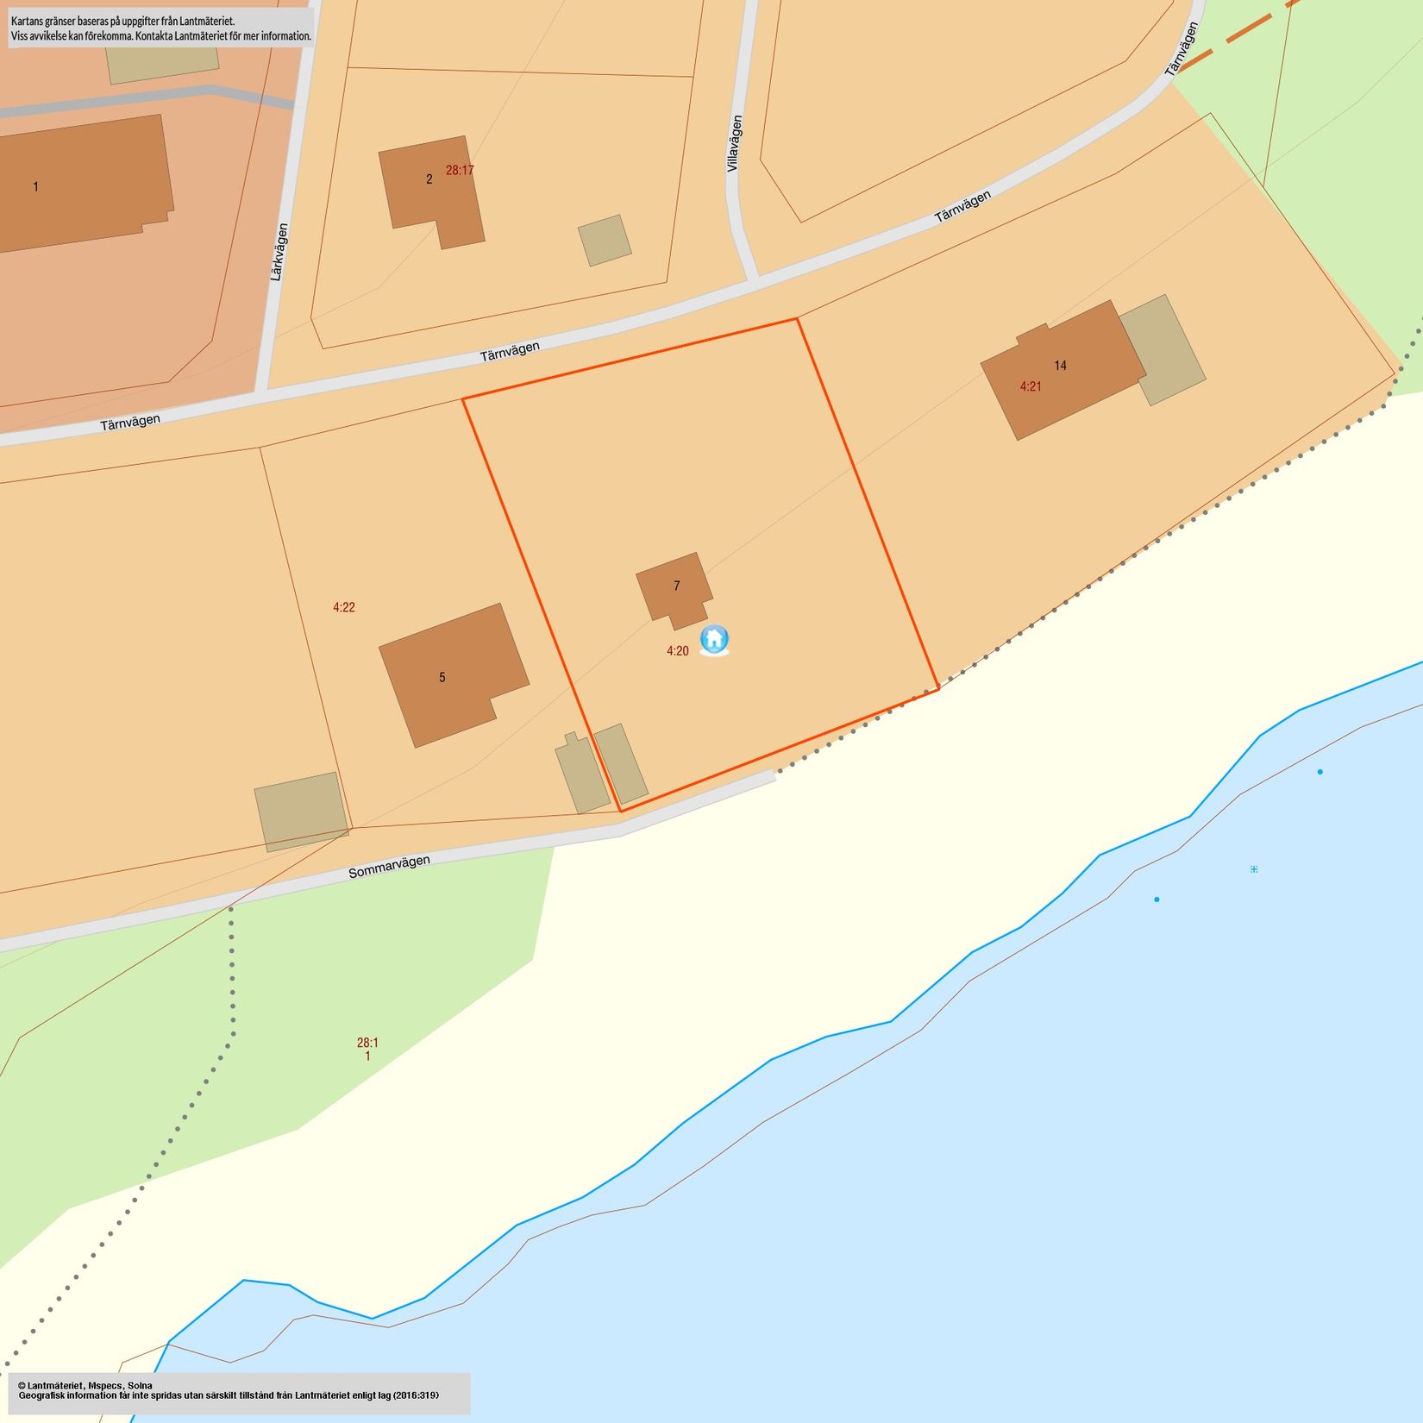The width and height of the screenshot is (1423, 1423).
Task: Click the blue house marker icon
Action: 714,640
